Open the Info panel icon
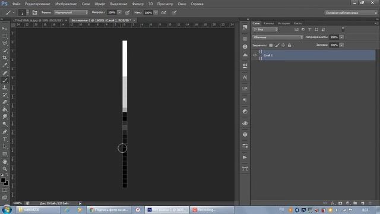Viewport: 380px width, 214px height. (245, 46)
